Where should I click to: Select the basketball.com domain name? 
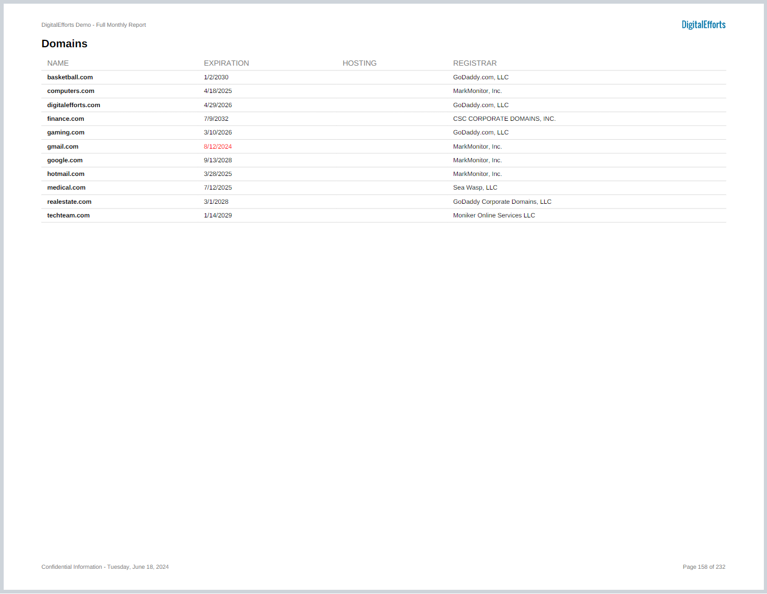click(x=70, y=77)
